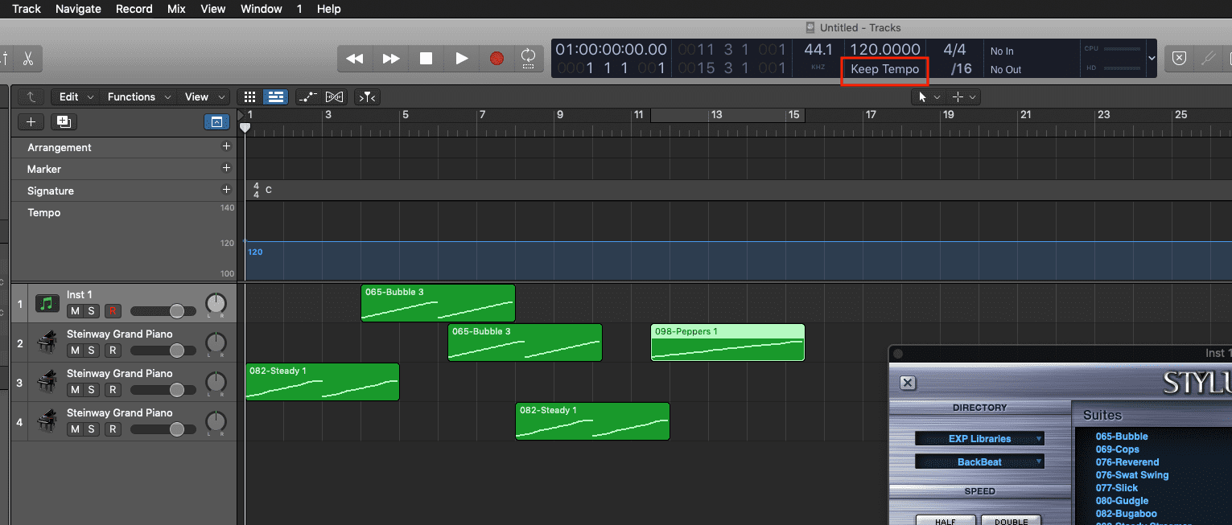1232x525 pixels.
Task: Open the crosshair command-click tool menu
Action: click(963, 96)
